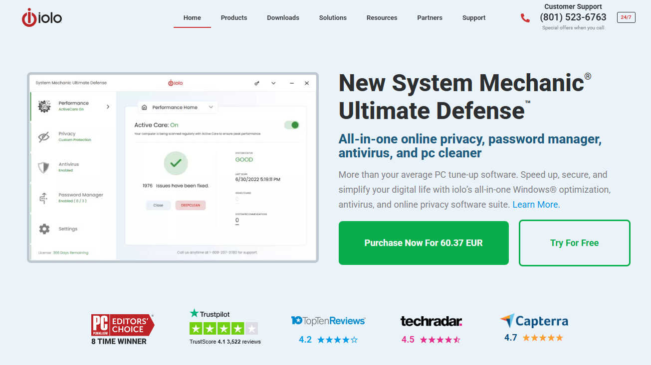The image size is (651, 365).
Task: Click the System Status GOOD text
Action: click(244, 160)
